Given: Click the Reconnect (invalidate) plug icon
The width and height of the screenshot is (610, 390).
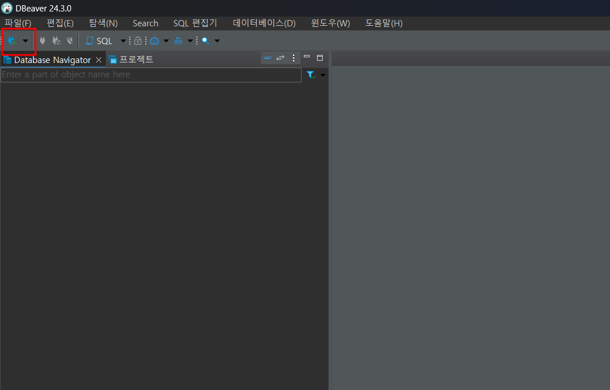Looking at the screenshot, I should [57, 41].
